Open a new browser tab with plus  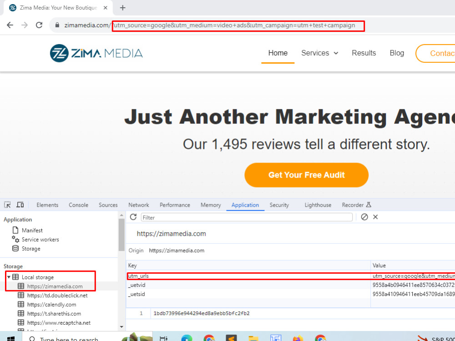tap(123, 8)
